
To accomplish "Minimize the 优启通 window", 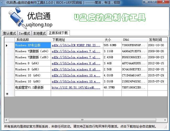I will [x=146, y=2].
